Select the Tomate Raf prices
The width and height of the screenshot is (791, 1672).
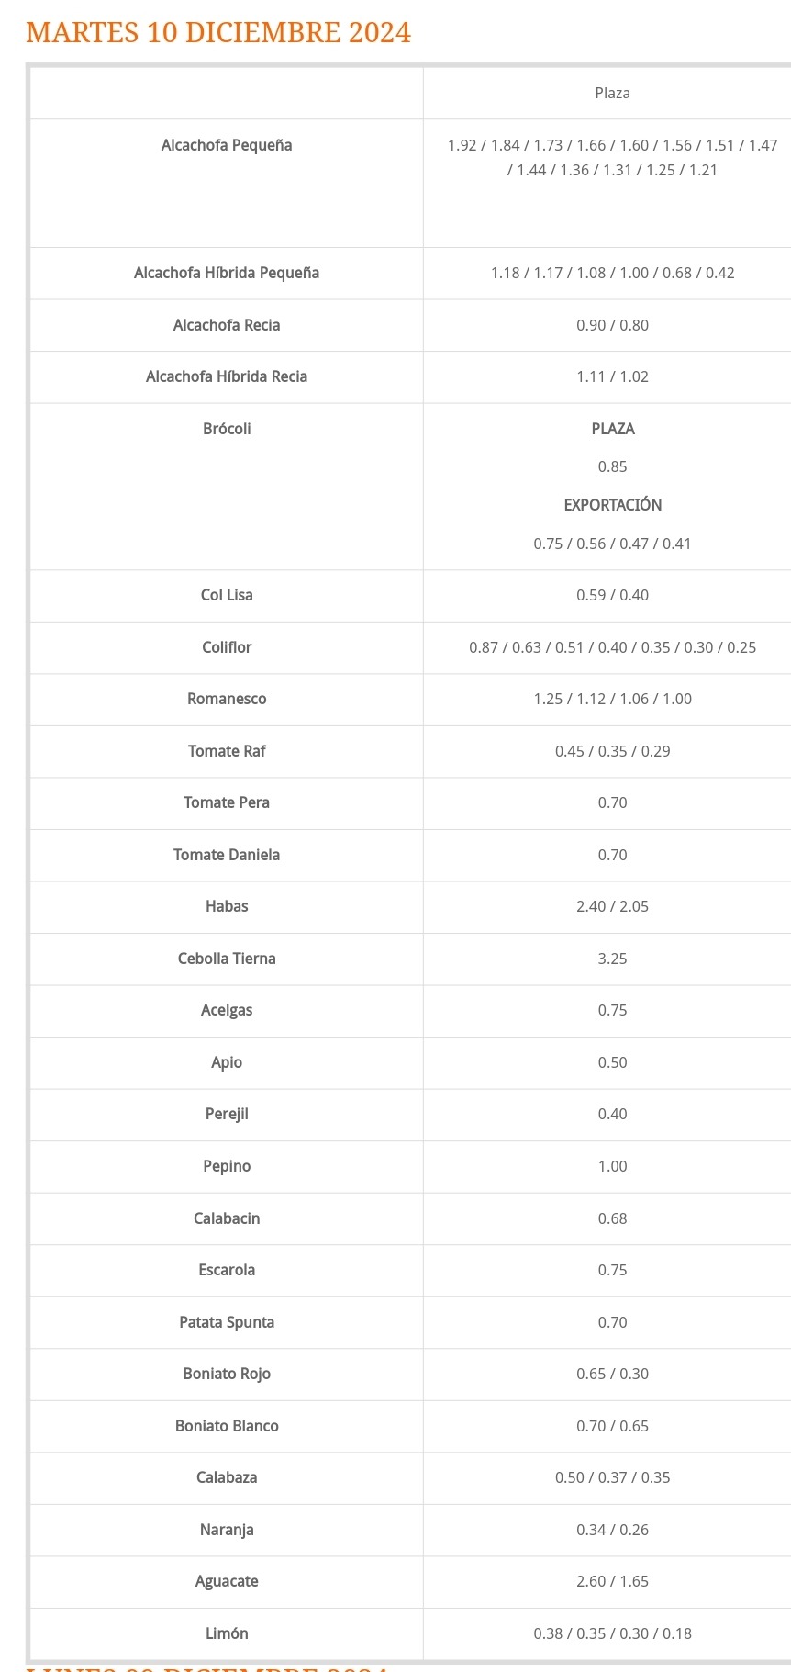[x=612, y=751]
